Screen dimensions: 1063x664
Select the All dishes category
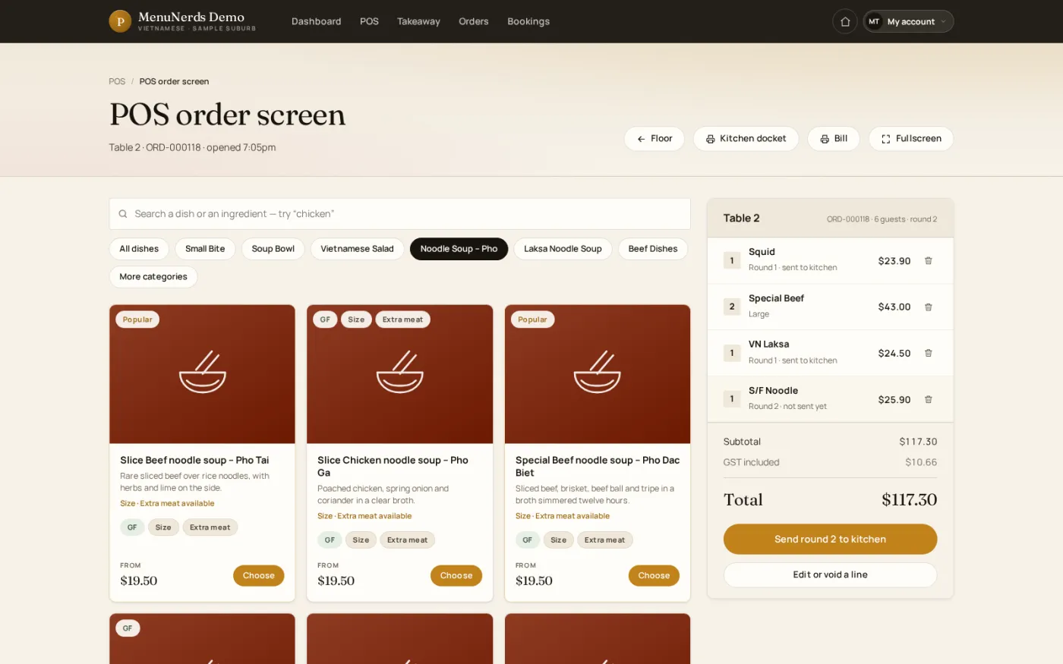pos(139,249)
